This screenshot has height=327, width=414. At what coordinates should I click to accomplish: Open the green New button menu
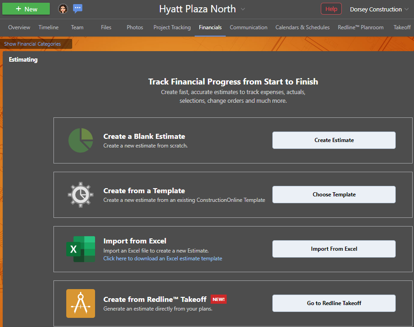click(26, 9)
